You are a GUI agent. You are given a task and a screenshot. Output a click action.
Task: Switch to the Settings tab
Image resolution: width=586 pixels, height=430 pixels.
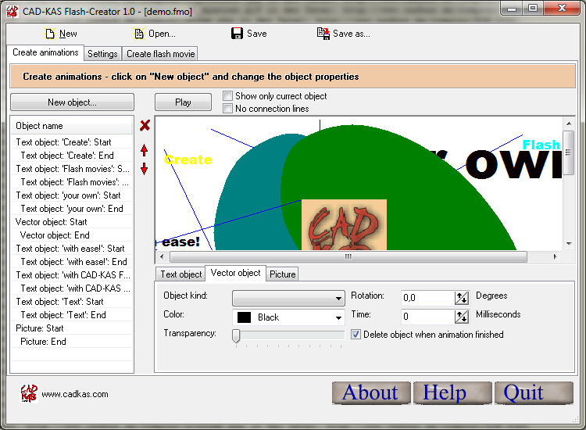pos(102,54)
